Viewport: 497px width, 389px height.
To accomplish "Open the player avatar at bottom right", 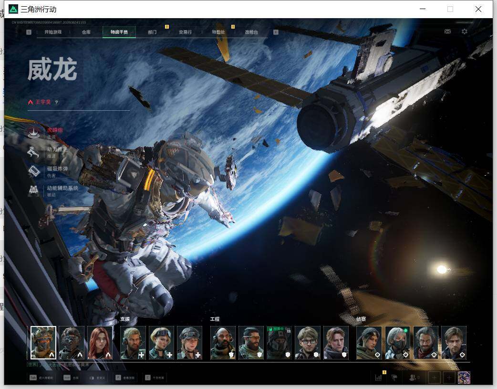I will coord(464,378).
